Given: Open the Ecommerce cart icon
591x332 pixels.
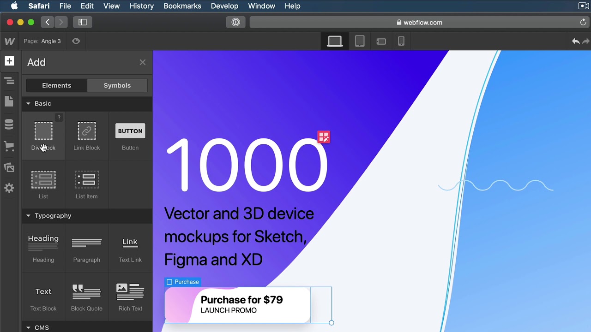Looking at the screenshot, I should (x=9, y=147).
